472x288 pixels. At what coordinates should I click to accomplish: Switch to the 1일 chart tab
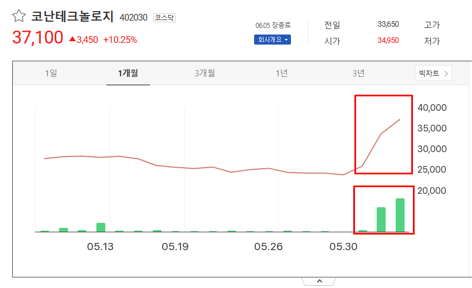click(51, 73)
